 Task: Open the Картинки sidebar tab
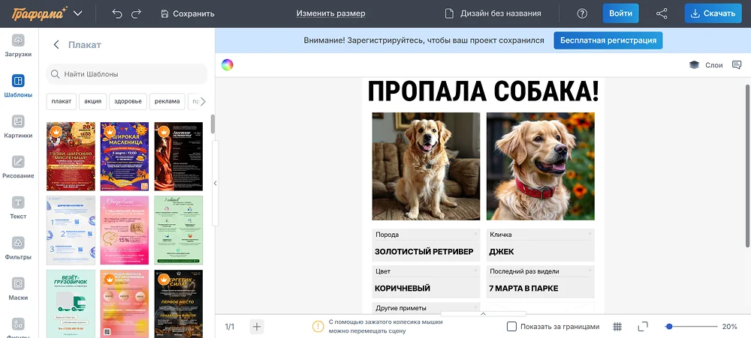coord(18,127)
